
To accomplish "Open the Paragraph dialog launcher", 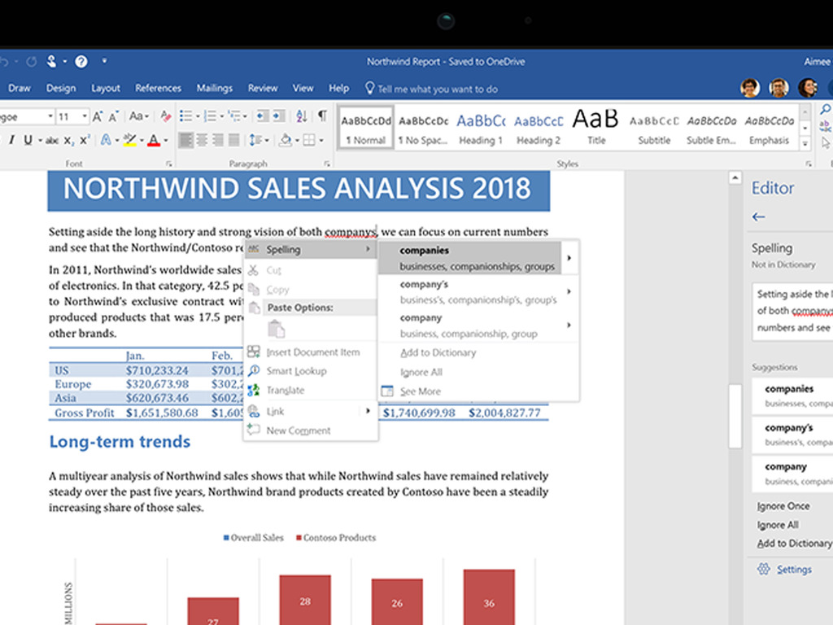I will [x=327, y=164].
